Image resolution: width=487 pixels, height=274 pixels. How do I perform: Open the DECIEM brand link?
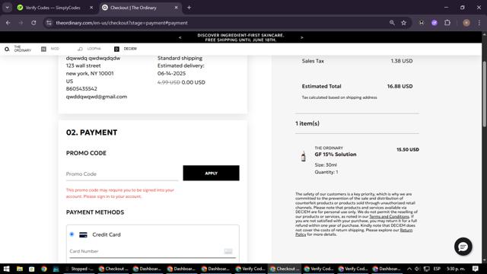[126, 49]
